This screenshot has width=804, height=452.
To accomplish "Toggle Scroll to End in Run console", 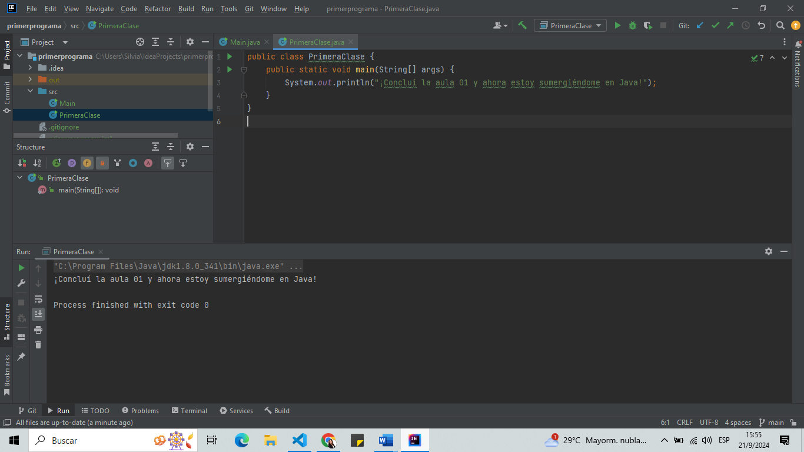I will (38, 314).
